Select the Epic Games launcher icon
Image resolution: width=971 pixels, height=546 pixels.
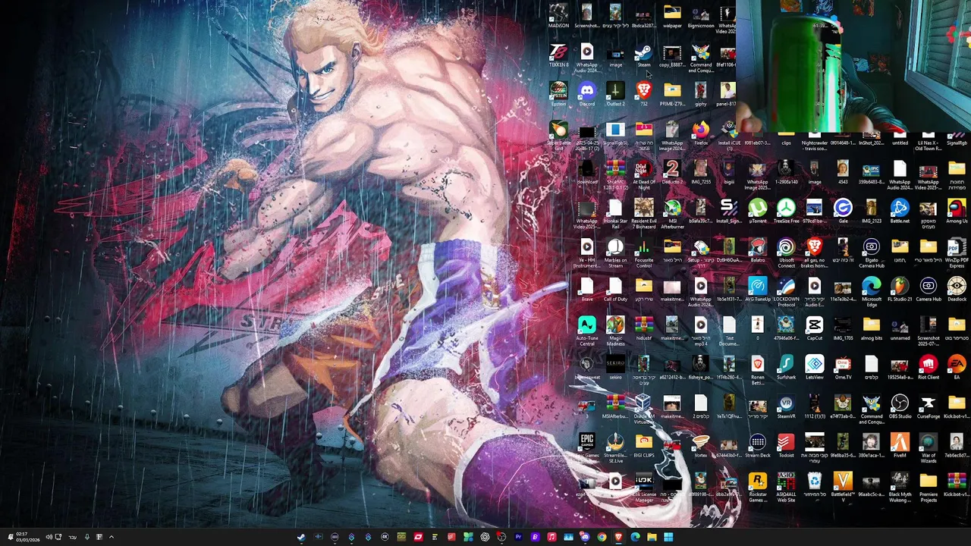point(586,447)
